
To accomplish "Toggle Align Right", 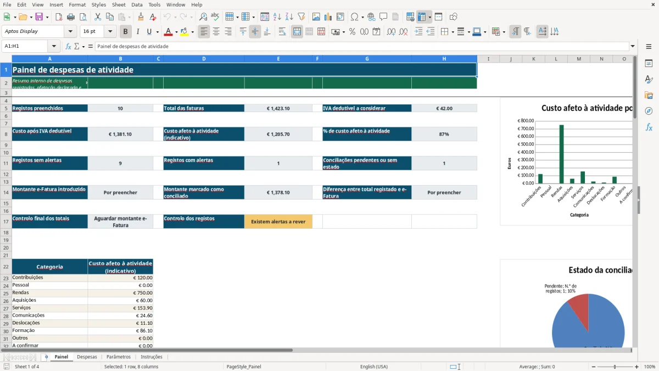I will click(228, 32).
